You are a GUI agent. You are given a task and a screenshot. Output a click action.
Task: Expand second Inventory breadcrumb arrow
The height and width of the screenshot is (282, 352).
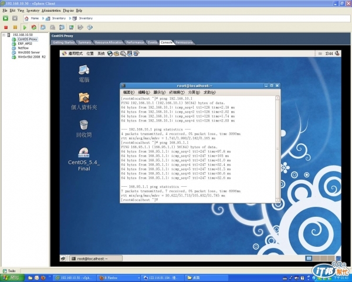point(70,18)
